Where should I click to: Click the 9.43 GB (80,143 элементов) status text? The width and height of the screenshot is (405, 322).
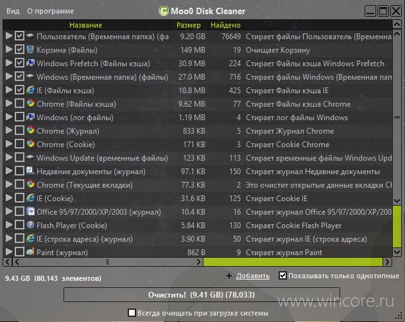tap(53, 278)
